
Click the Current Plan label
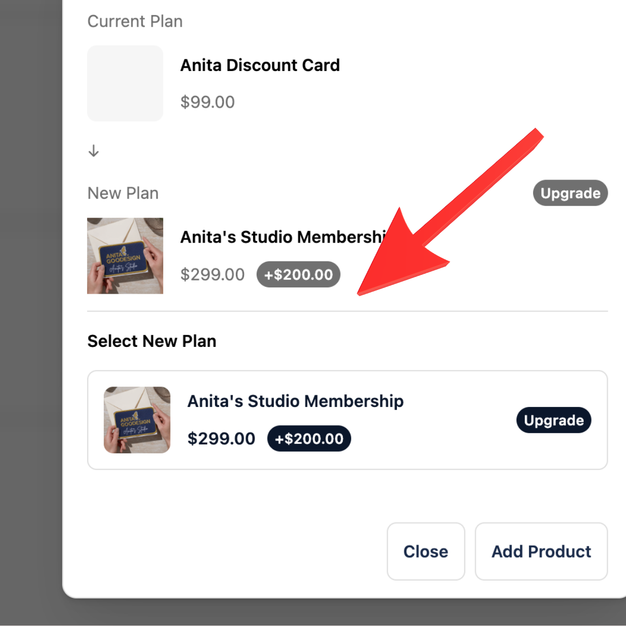[135, 21]
